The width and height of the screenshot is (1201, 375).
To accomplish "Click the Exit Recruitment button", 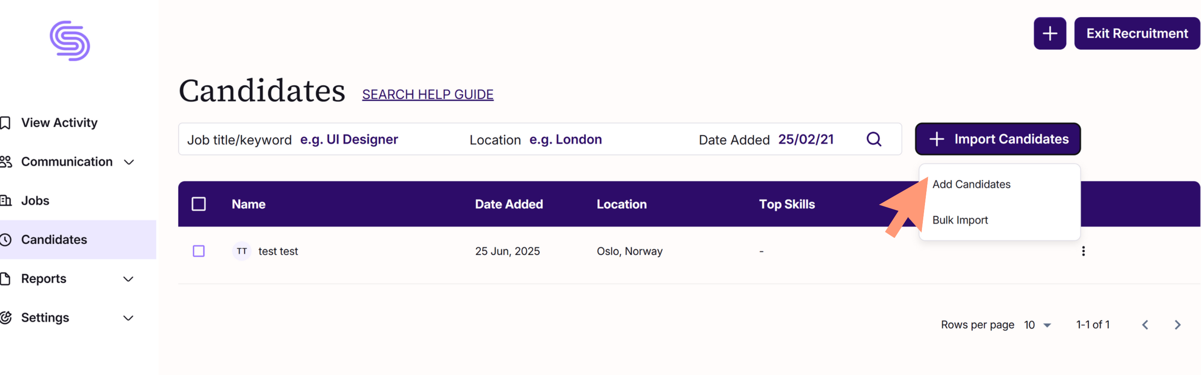I will [x=1137, y=33].
